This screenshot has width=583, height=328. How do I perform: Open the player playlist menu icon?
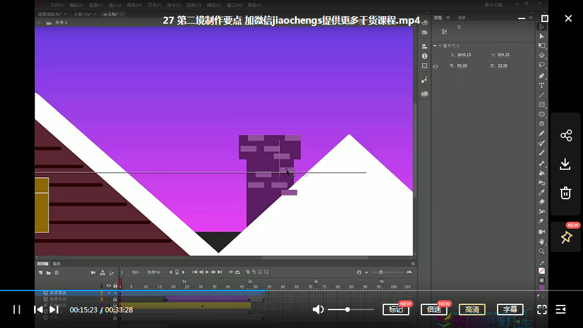tap(560, 310)
